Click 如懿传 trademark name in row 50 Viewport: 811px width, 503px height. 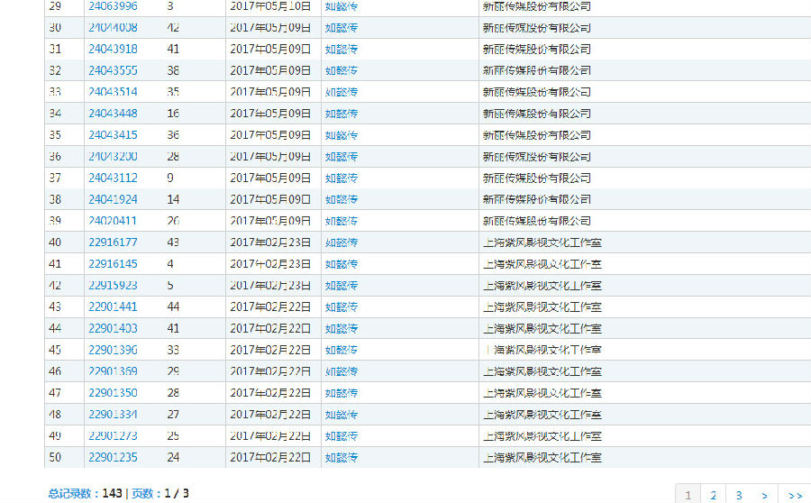(x=342, y=457)
